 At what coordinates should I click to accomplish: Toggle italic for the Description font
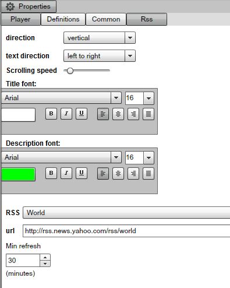tap(66, 173)
